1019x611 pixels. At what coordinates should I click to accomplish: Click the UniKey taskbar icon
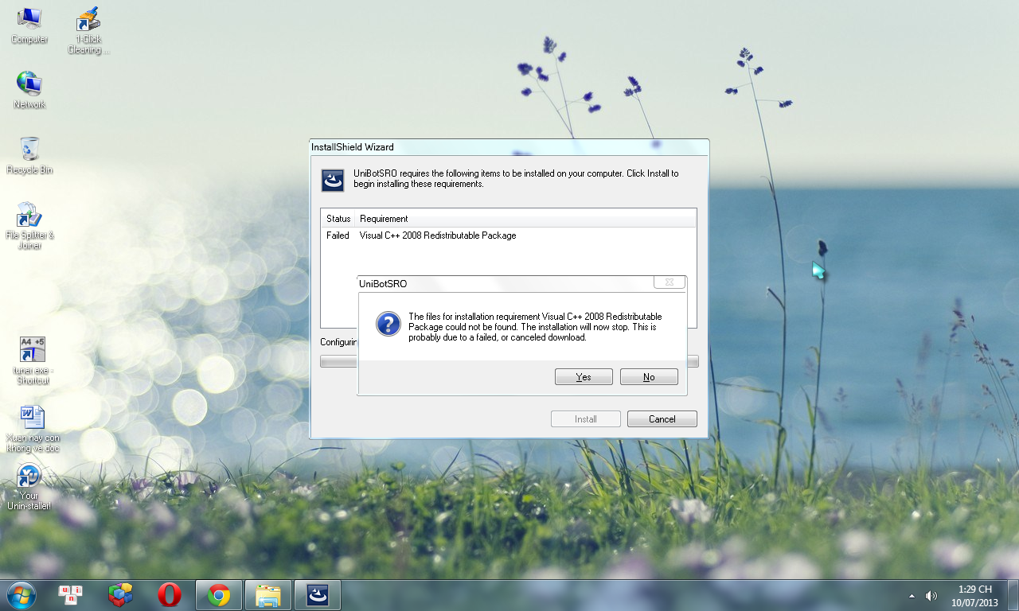tap(71, 594)
